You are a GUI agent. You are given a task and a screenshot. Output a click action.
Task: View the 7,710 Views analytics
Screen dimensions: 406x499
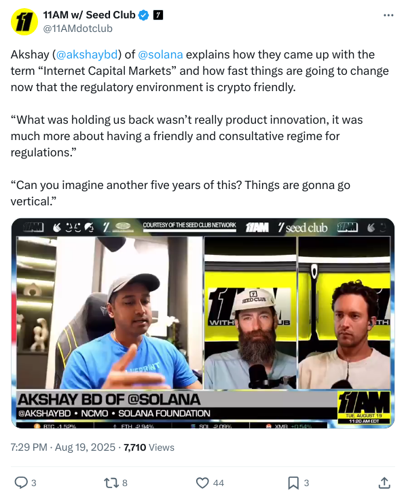pyautogui.click(x=149, y=447)
